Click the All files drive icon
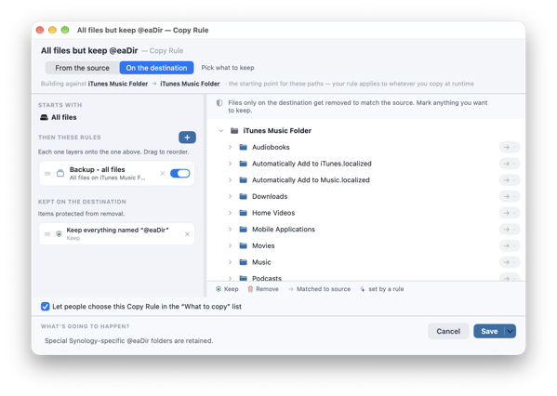The image size is (557, 396). click(x=44, y=117)
